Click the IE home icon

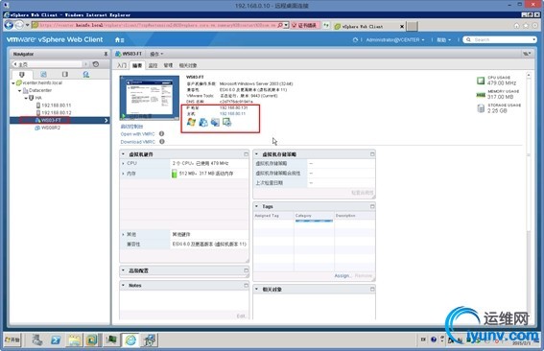pyautogui.click(x=516, y=26)
